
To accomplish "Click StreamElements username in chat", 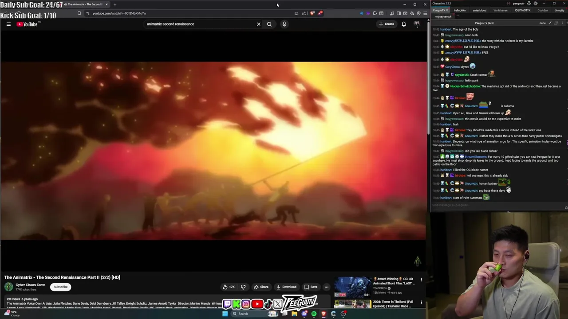I will pyautogui.click(x=475, y=156).
